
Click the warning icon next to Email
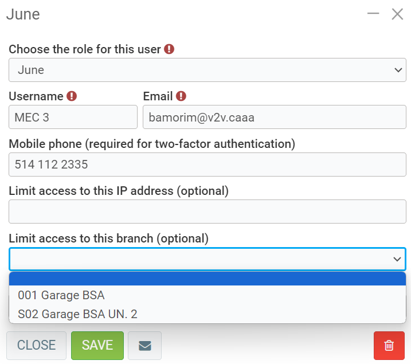click(181, 96)
